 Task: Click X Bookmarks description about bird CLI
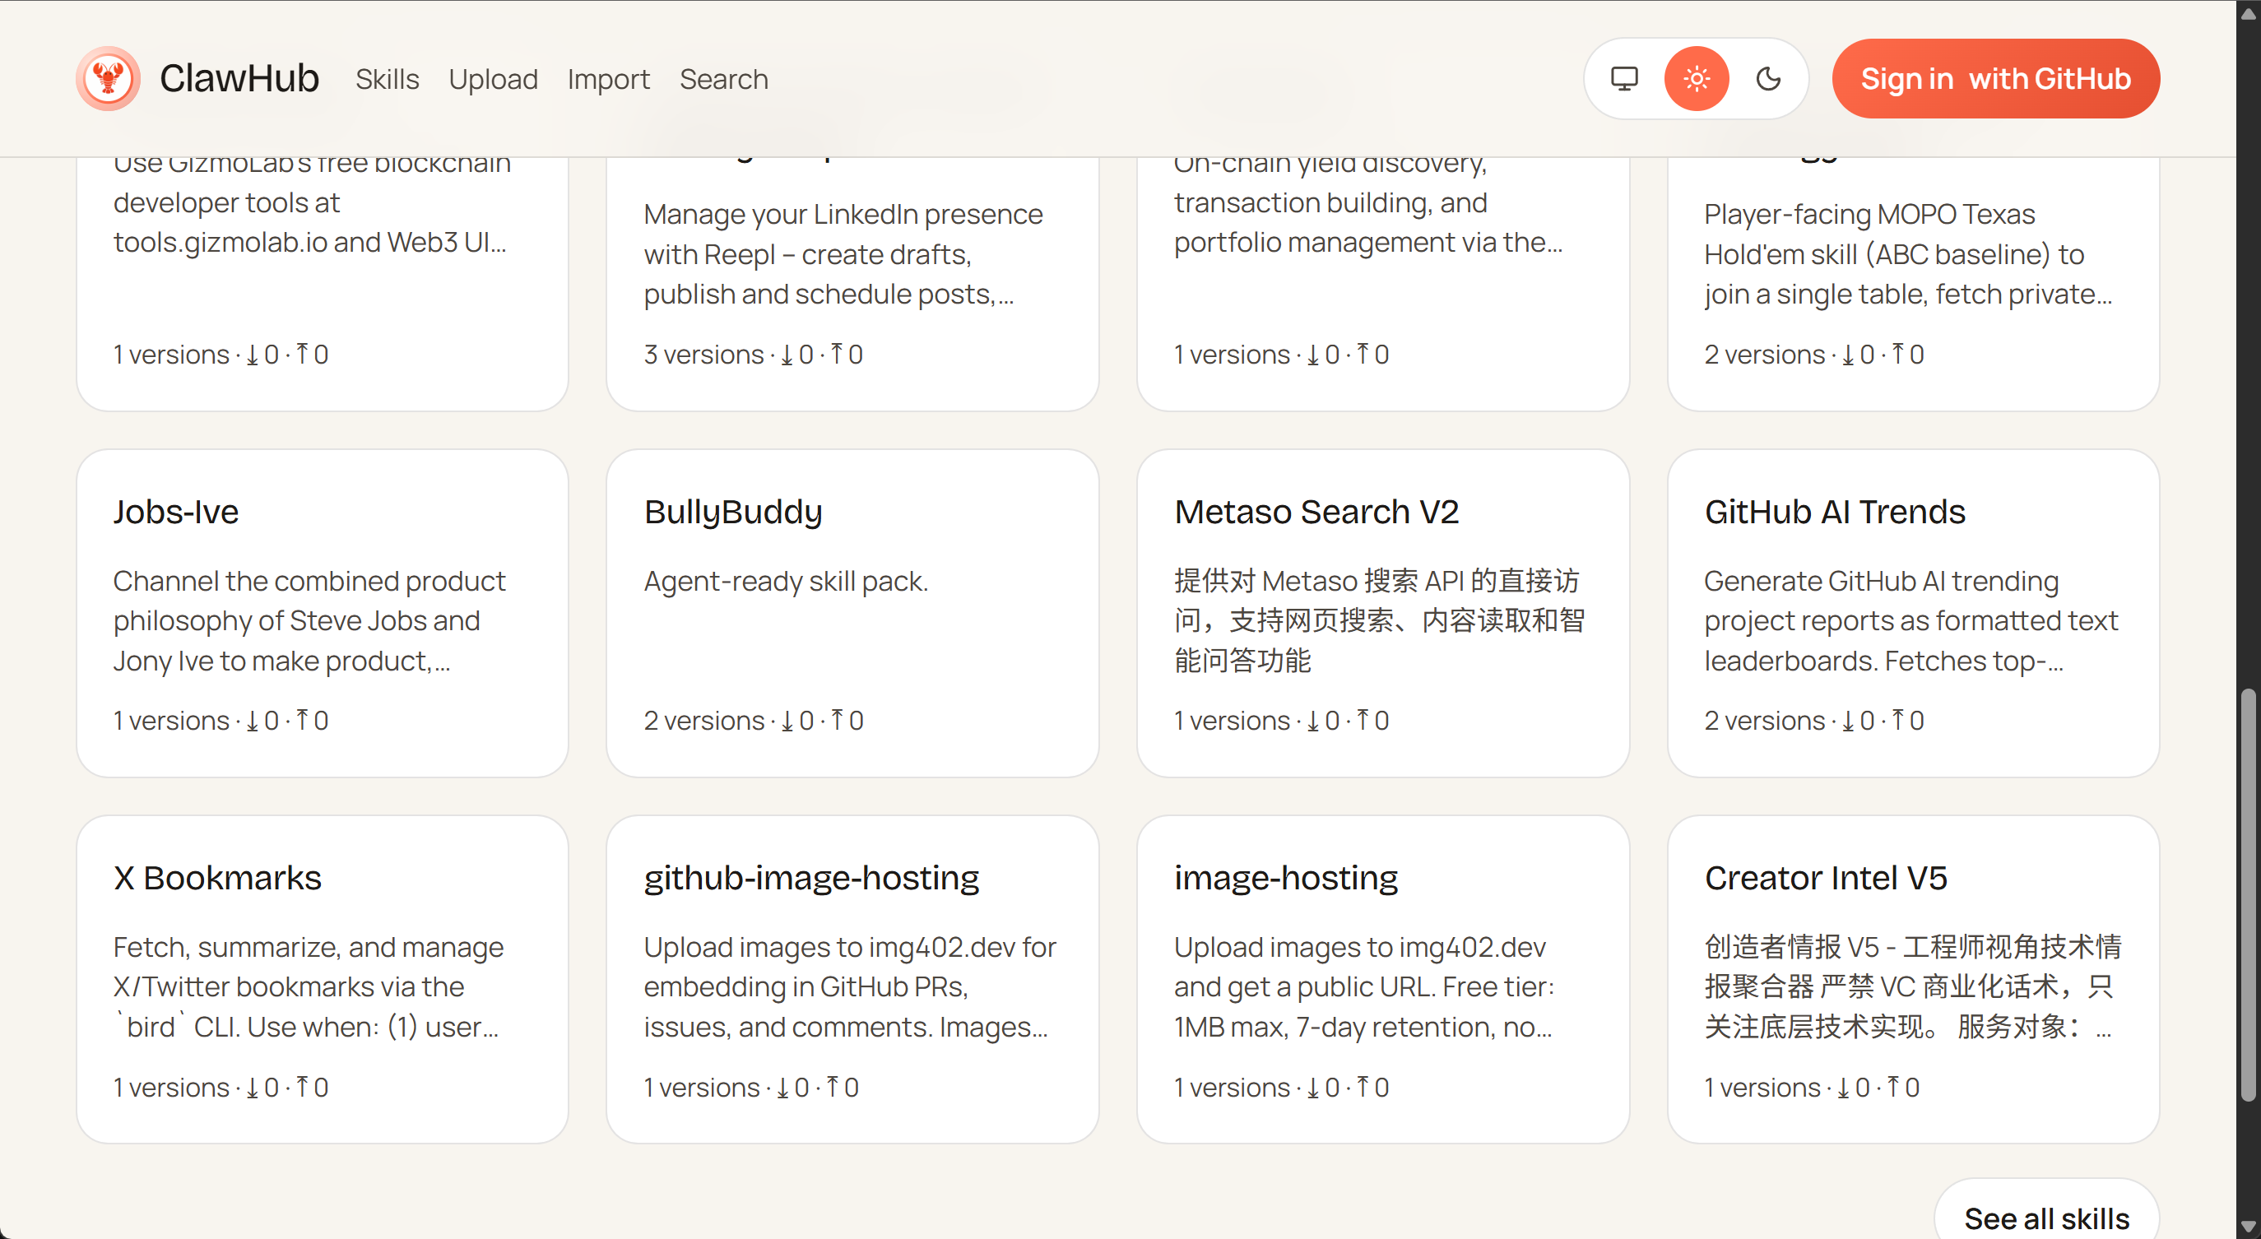[x=308, y=987]
